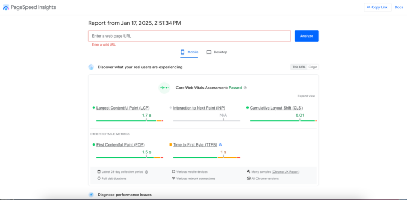Click the Report from Jan 17, 2025 heading
Viewport: 407px width, 200px height.
135,23
